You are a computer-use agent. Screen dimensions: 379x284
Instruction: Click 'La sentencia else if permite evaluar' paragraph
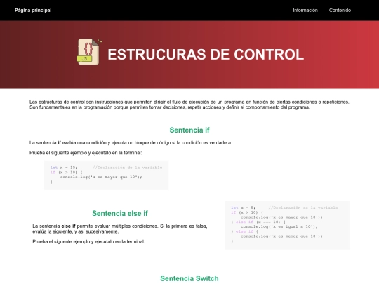coord(120,229)
